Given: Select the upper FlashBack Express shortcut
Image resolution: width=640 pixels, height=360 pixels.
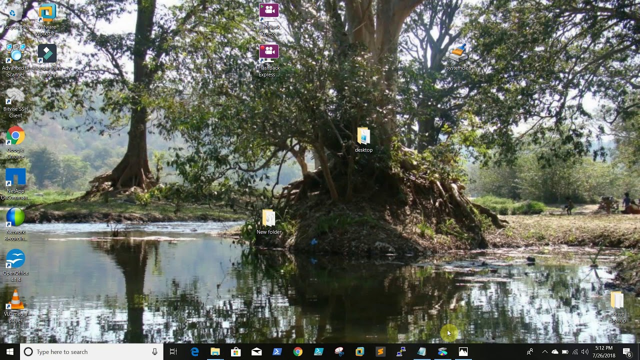Looking at the screenshot, I should point(268,19).
